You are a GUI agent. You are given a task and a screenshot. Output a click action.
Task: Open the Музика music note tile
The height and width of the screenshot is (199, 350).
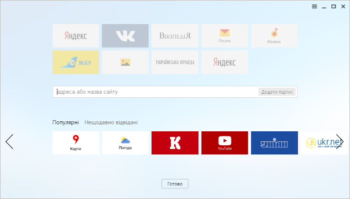coord(274,36)
